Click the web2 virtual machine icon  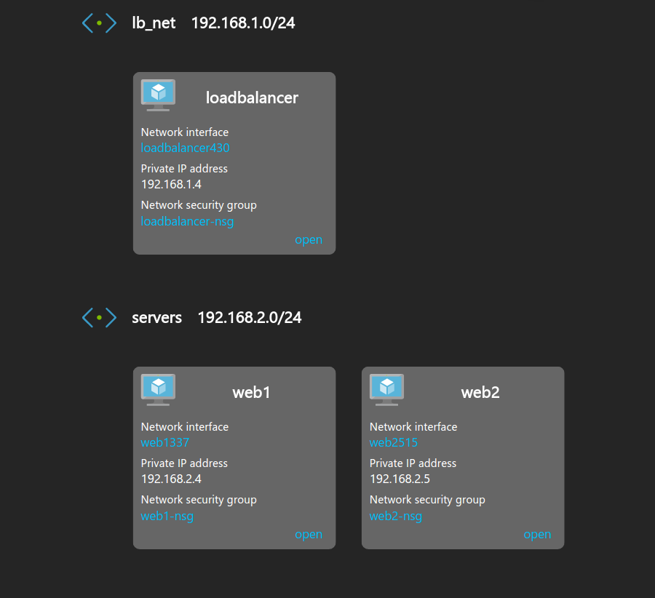[386, 389]
